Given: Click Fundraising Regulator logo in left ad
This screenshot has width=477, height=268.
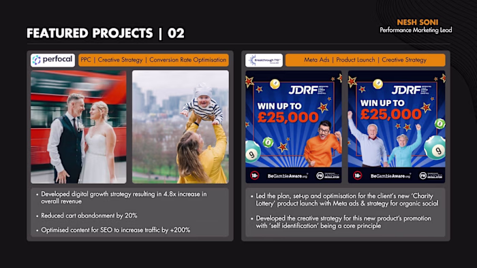Looking at the screenshot, I should (328, 175).
